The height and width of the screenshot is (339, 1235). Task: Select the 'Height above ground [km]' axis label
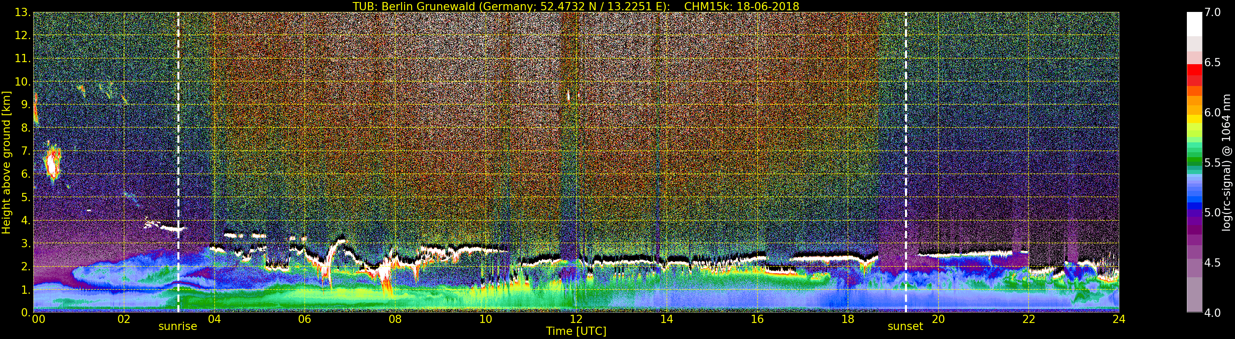[x=6, y=162]
